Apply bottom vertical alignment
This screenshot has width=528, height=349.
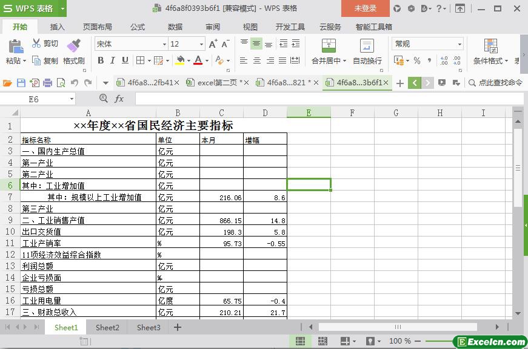tap(269, 44)
